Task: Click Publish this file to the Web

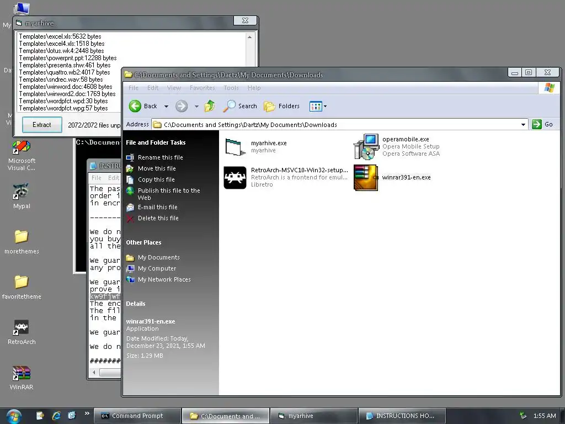Action: click(169, 194)
